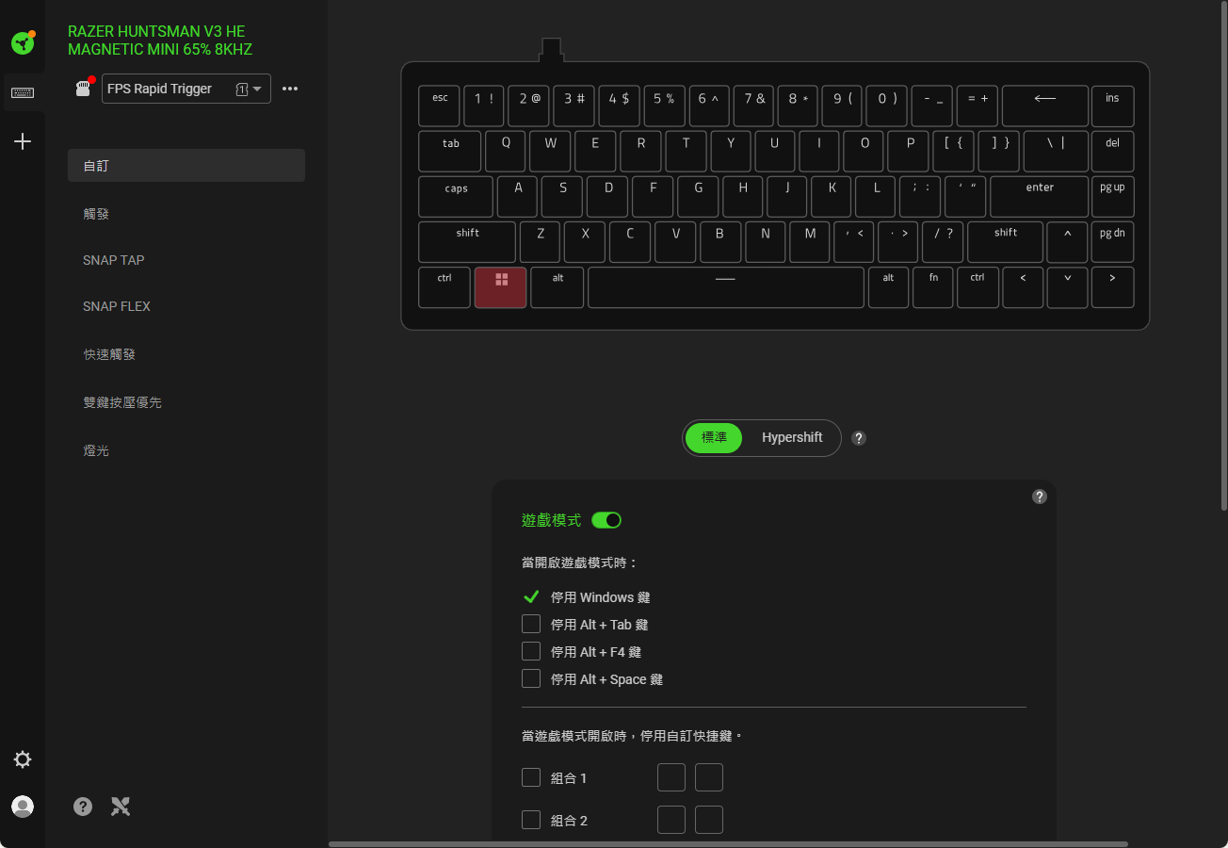Select the enter key on keyboard layout
Viewport: 1228px width, 848px height.
(x=1040, y=197)
